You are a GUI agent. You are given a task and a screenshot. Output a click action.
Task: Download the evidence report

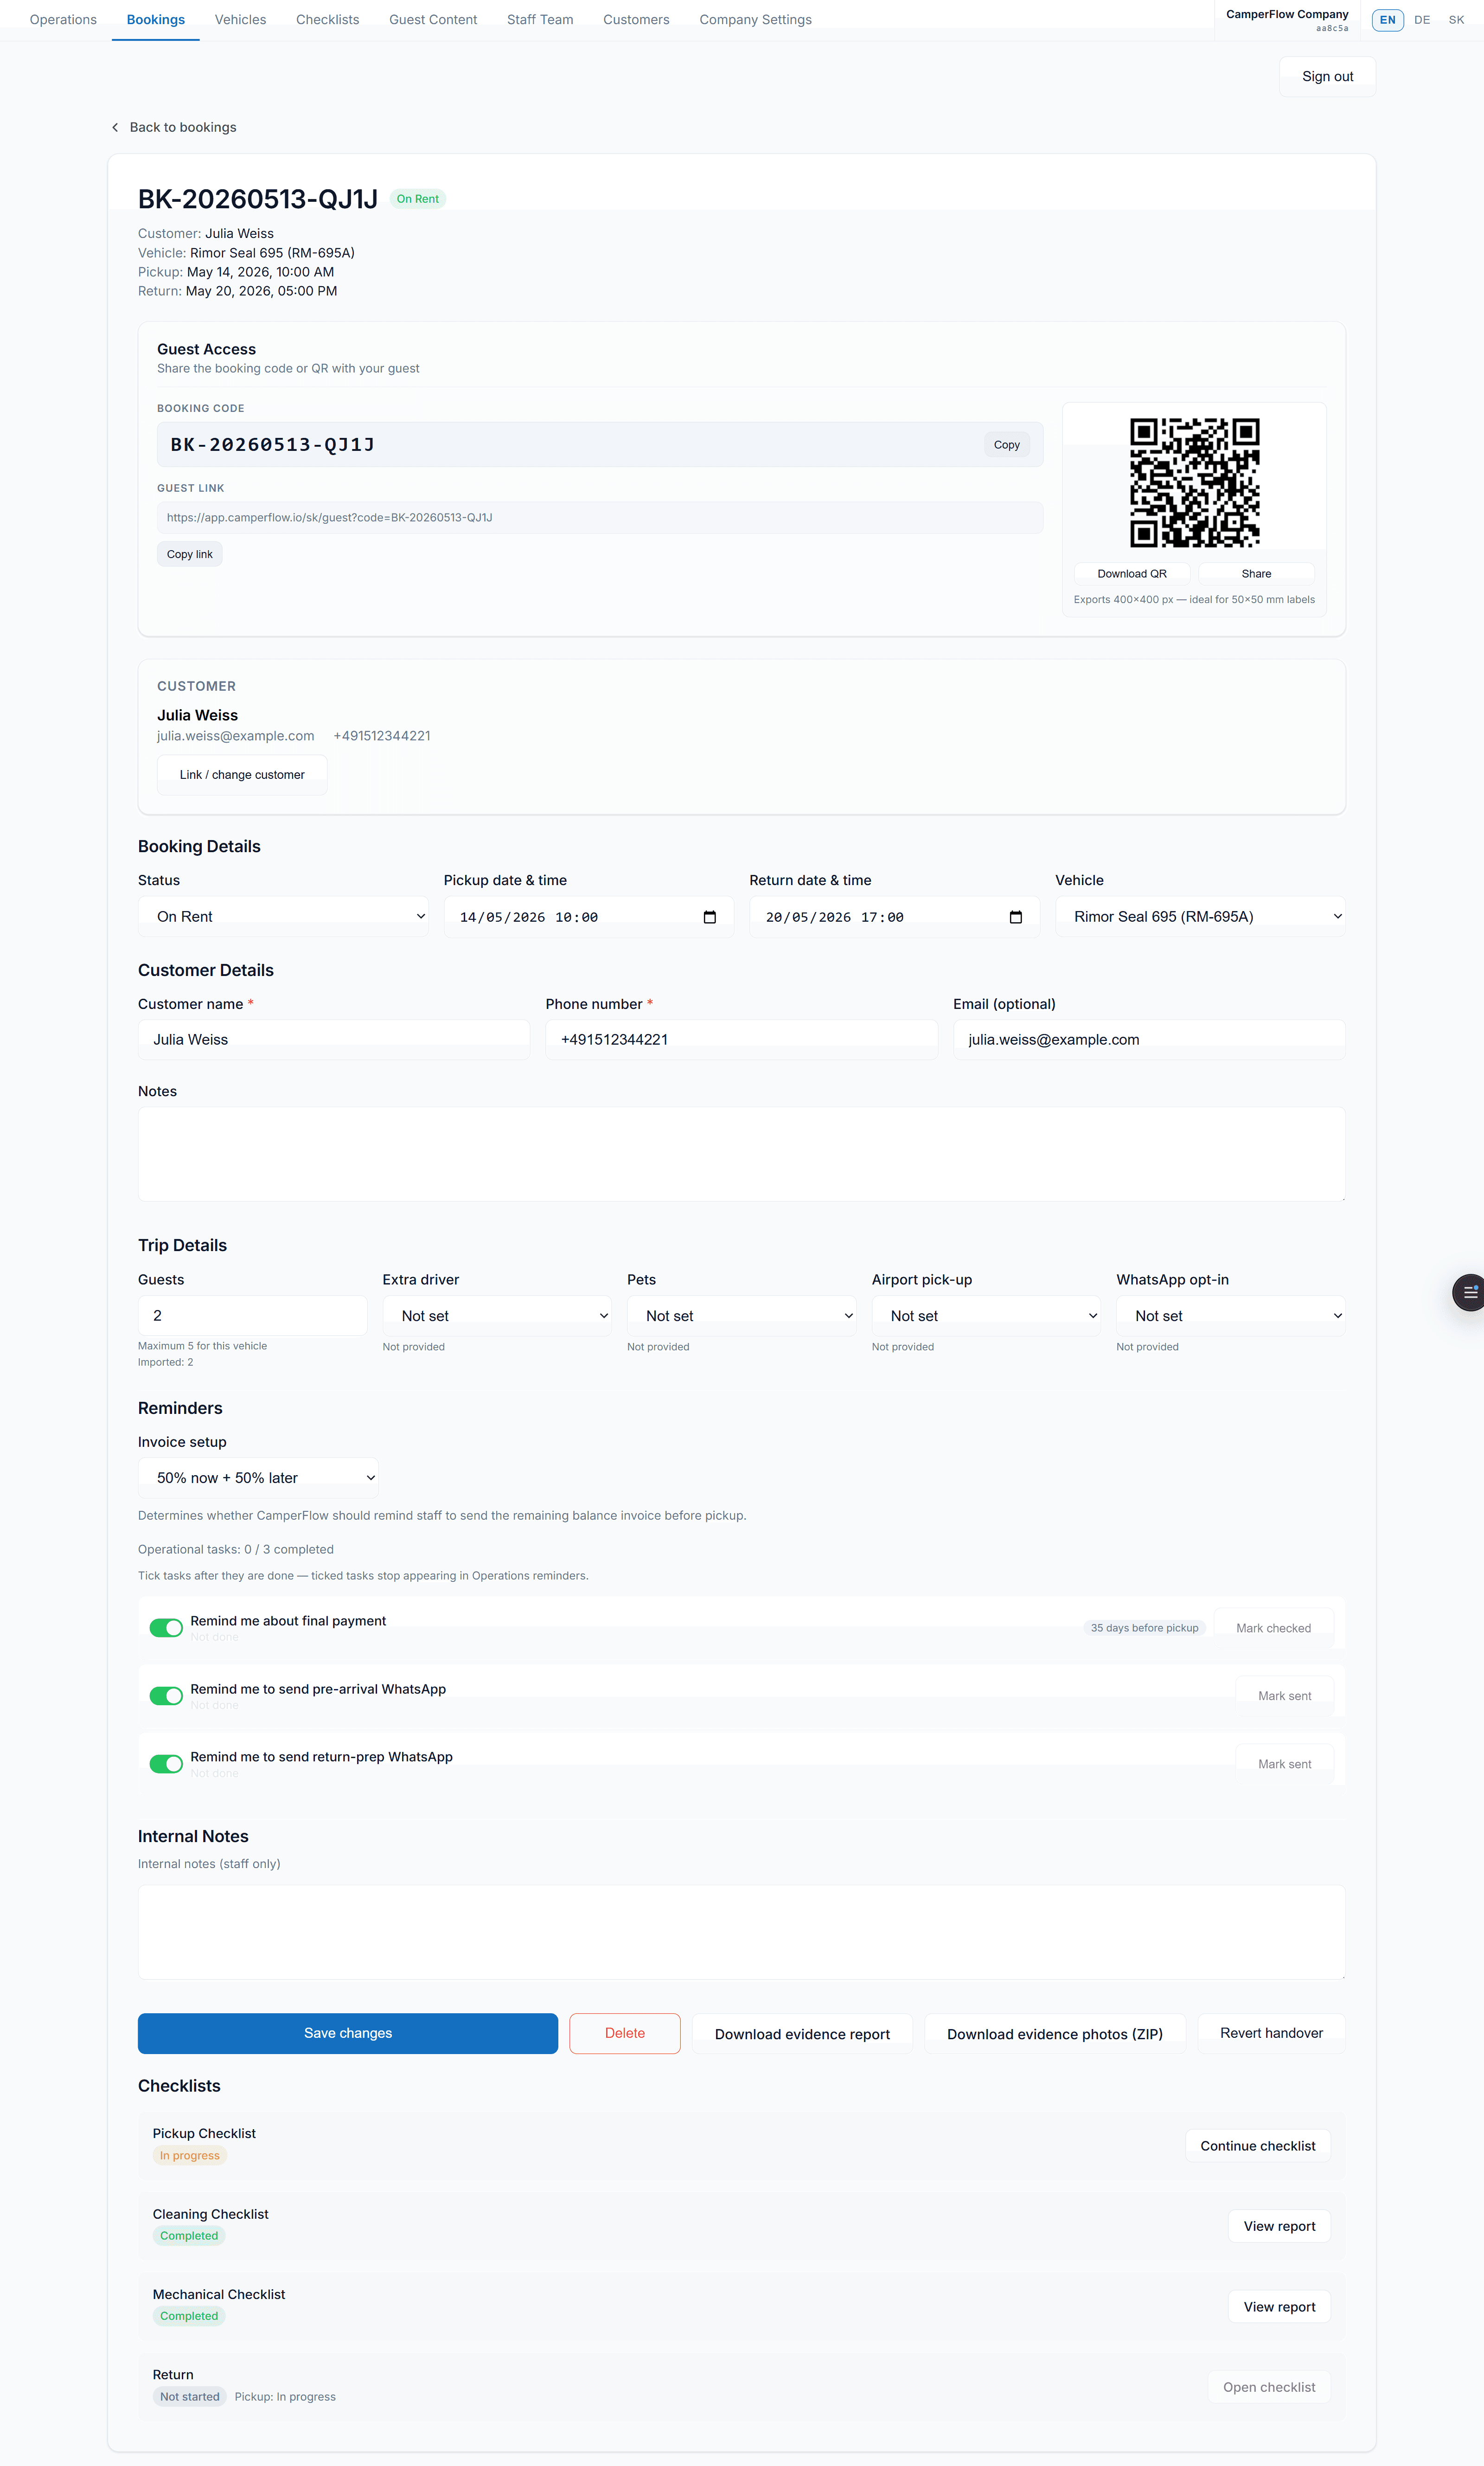pyautogui.click(x=802, y=2033)
